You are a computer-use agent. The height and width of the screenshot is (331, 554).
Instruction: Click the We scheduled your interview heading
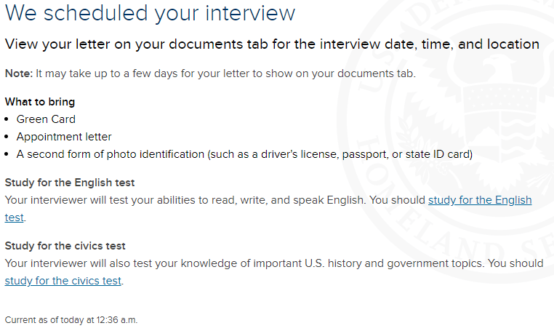coord(150,13)
